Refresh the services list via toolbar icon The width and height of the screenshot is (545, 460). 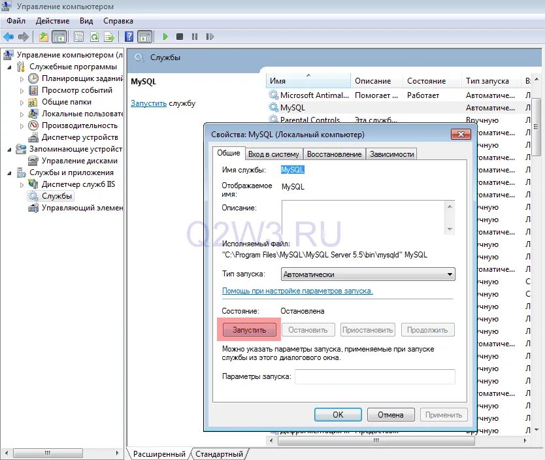[94, 37]
